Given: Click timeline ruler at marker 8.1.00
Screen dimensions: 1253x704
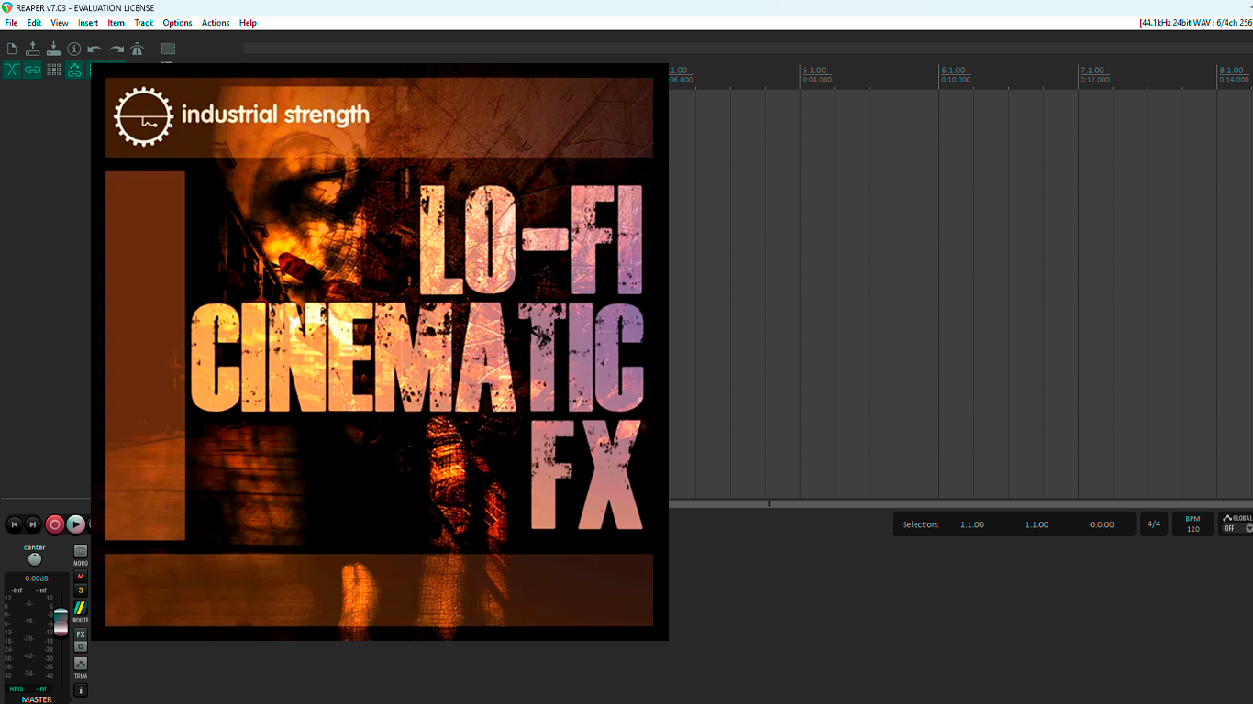Looking at the screenshot, I should tap(1231, 71).
